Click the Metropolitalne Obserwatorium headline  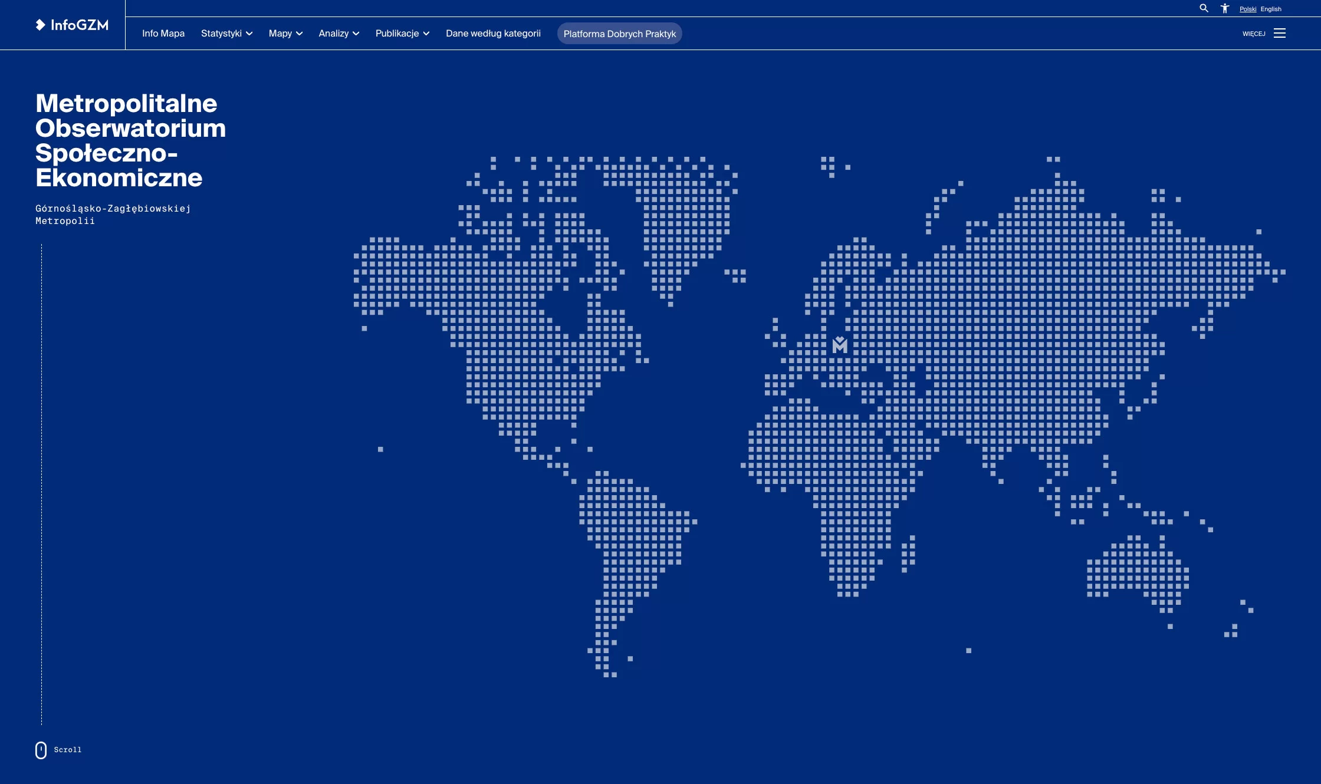point(130,140)
